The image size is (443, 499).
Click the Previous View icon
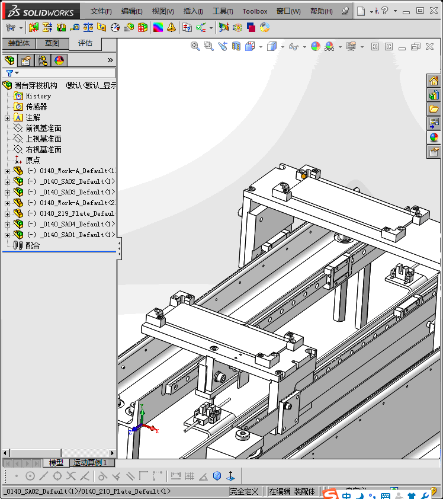click(x=223, y=46)
